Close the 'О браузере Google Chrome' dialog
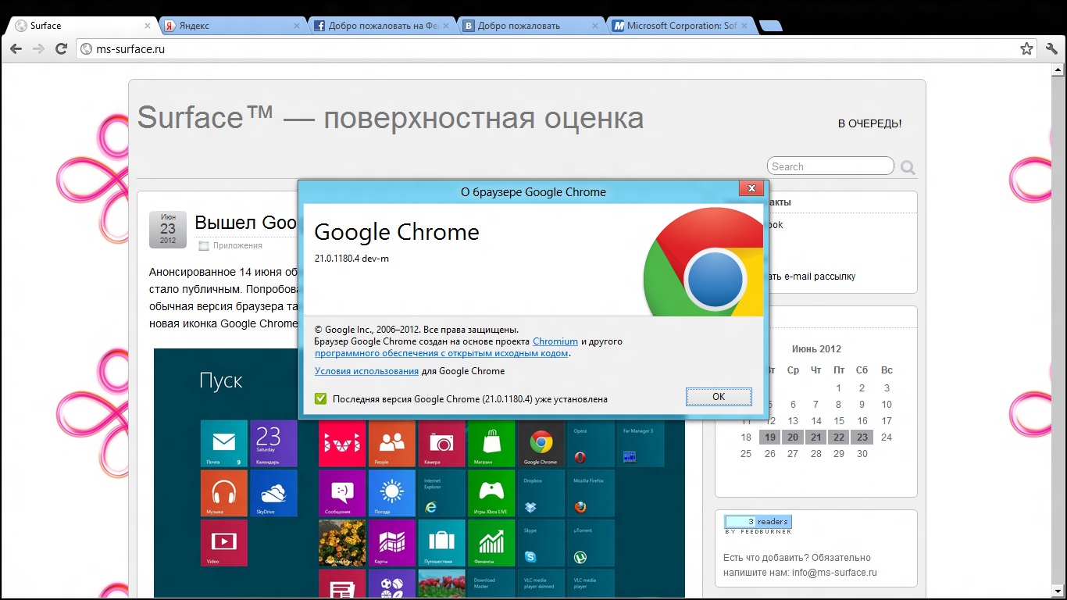This screenshot has height=600, width=1067. (751, 188)
